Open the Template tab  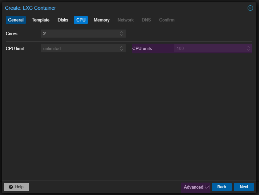coord(41,20)
